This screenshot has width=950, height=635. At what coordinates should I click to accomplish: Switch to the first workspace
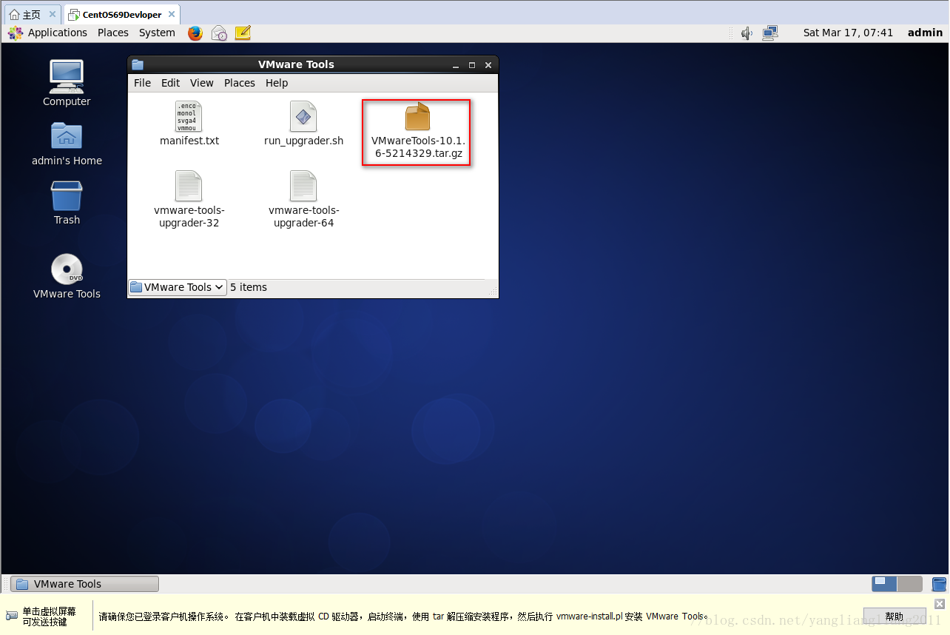pos(885,584)
